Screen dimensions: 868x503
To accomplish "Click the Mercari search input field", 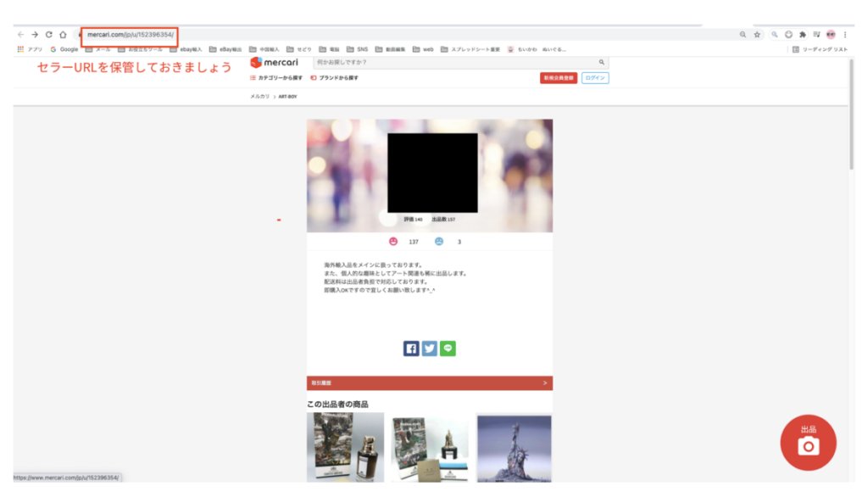I will point(453,63).
